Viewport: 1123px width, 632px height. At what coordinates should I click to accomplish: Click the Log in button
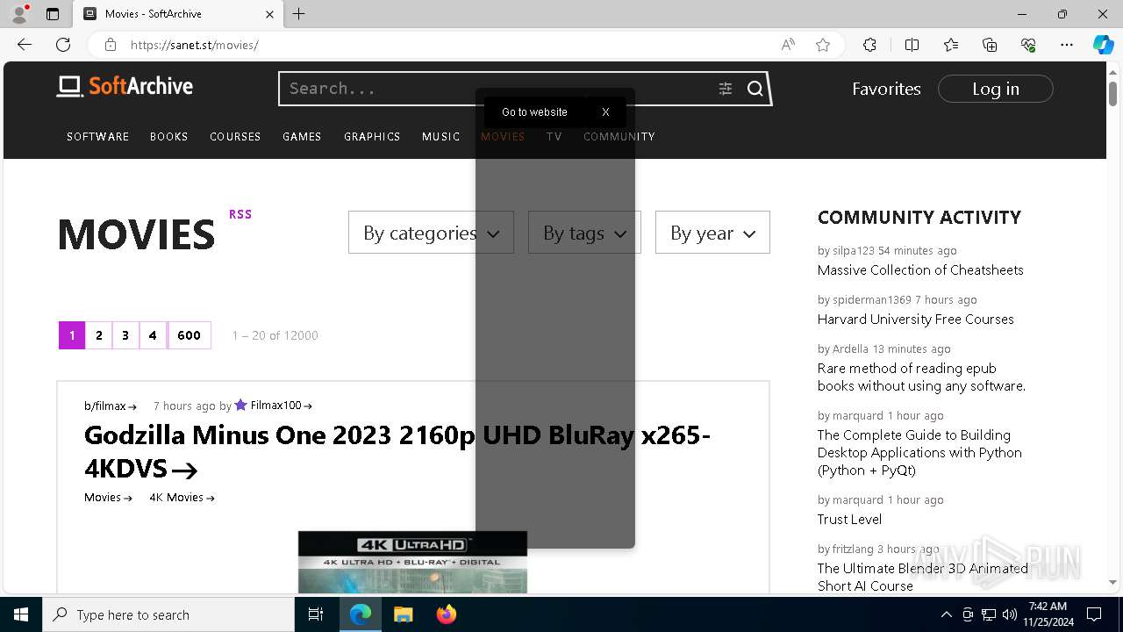[x=996, y=89]
